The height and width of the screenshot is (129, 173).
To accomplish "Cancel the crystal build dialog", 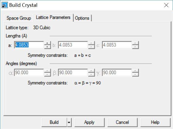I will 122,122.
